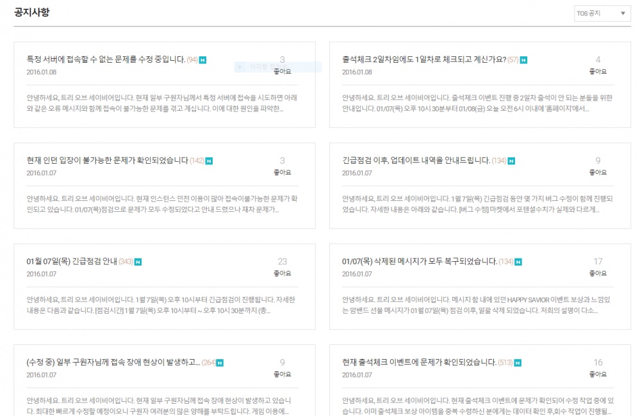Like the 출석체크 2일차 post via 좋아요
The height and width of the screenshot is (416, 640).
point(598,72)
